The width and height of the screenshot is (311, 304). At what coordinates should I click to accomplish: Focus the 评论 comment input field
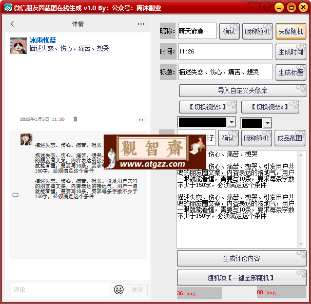coord(61,290)
